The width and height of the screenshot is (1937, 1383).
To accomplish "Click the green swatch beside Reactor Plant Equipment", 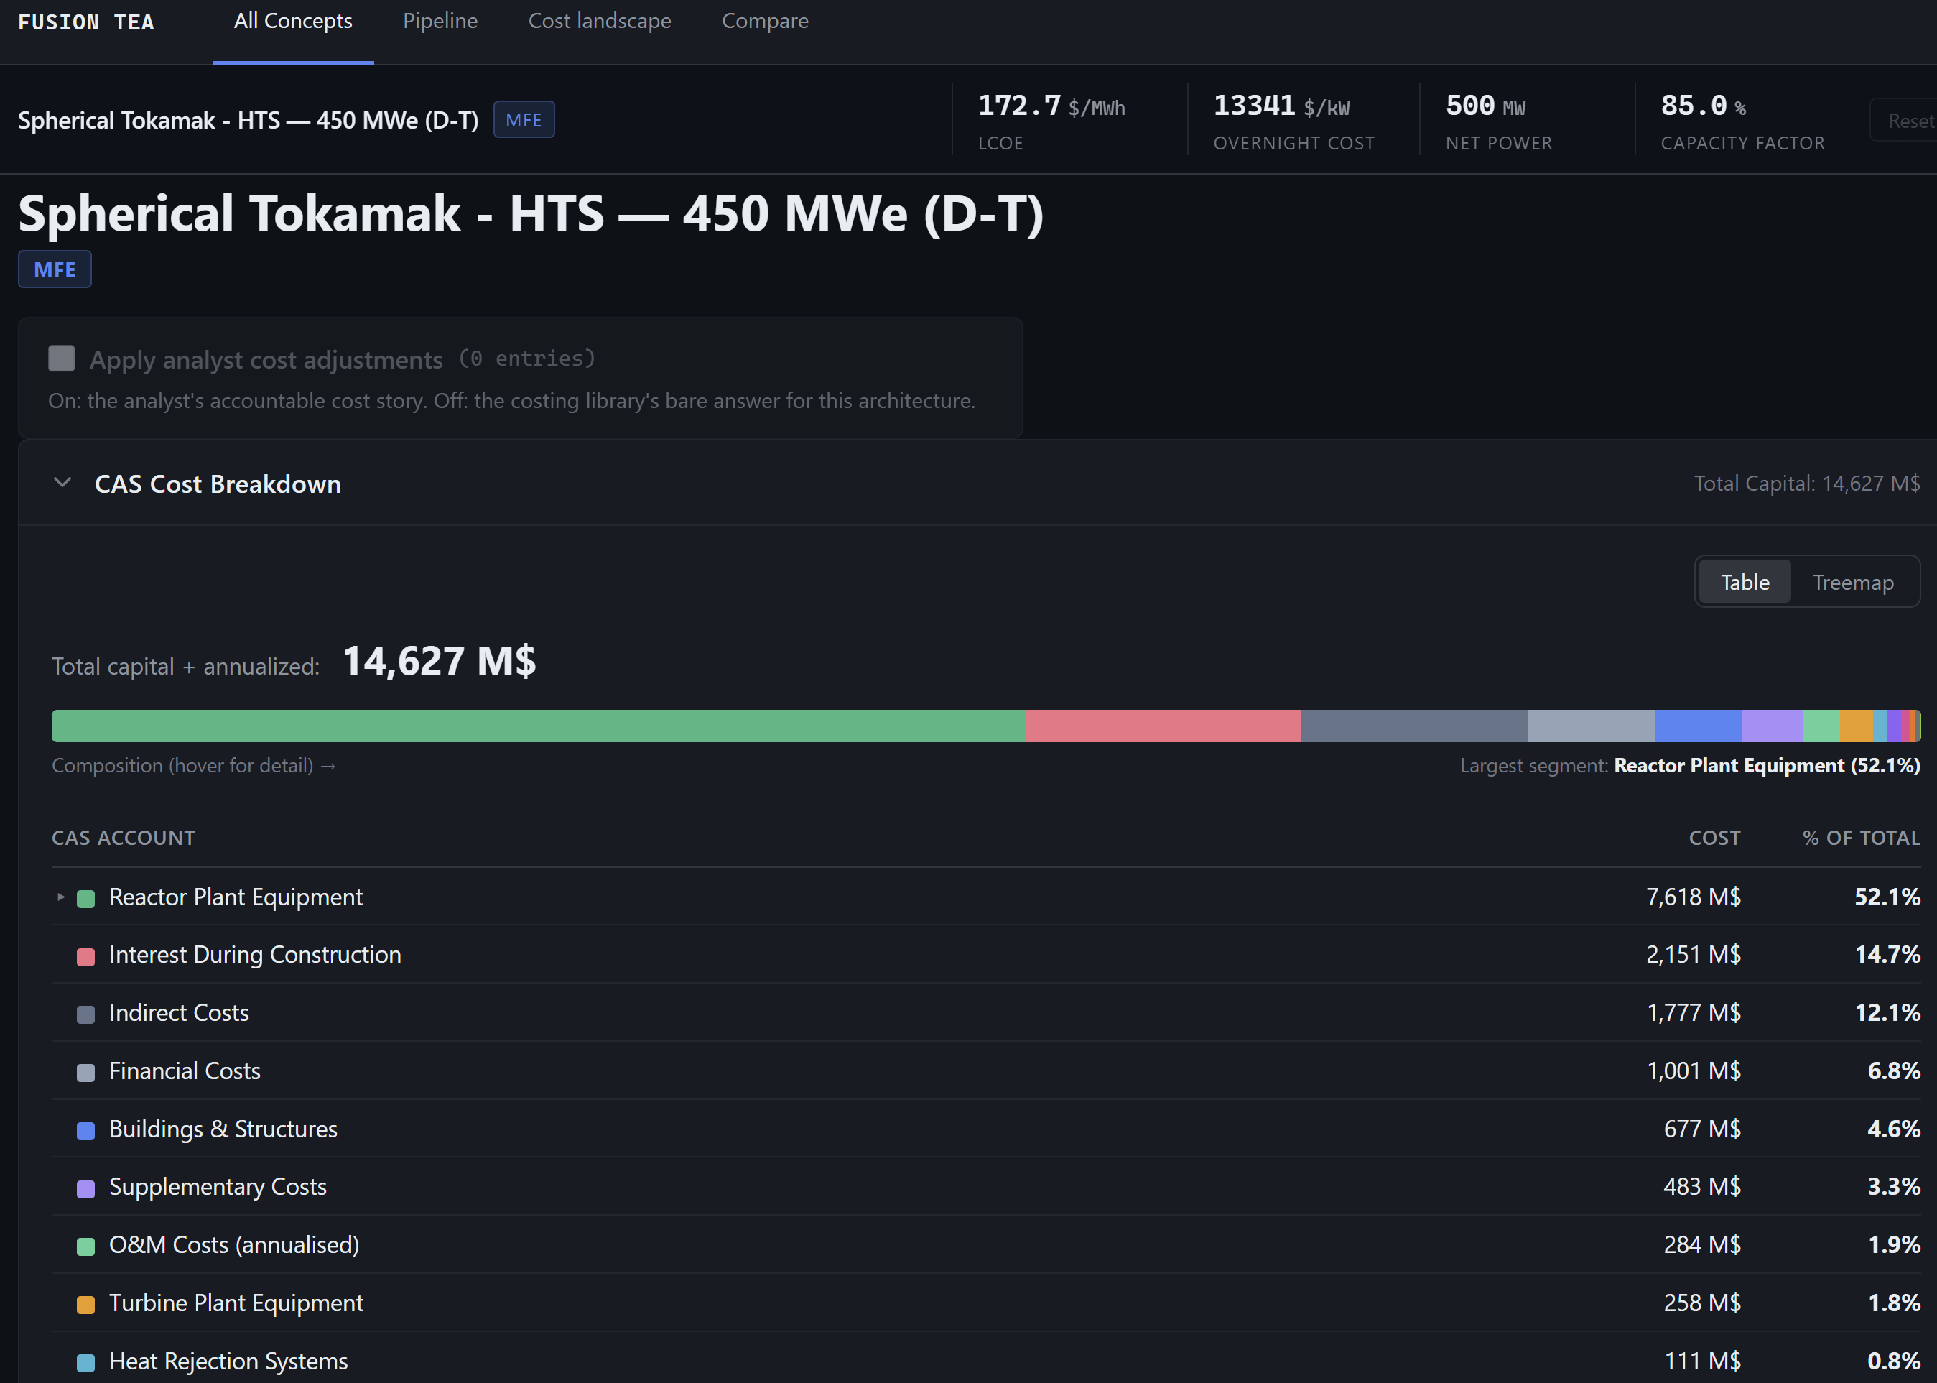I will coord(85,899).
